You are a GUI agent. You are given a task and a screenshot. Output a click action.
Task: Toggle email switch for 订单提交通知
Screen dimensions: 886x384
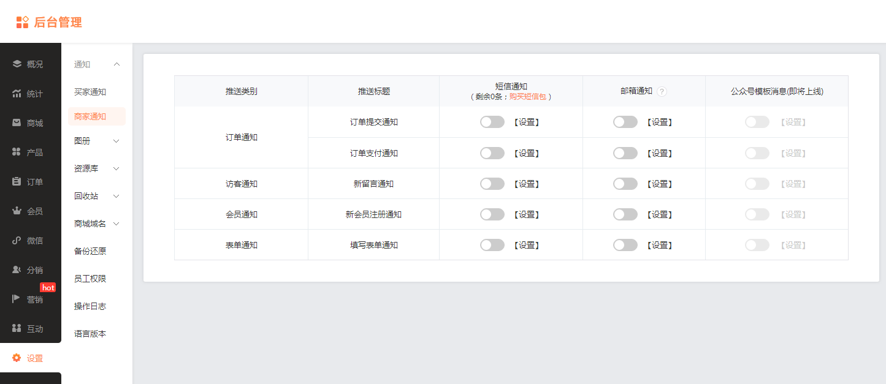point(625,122)
